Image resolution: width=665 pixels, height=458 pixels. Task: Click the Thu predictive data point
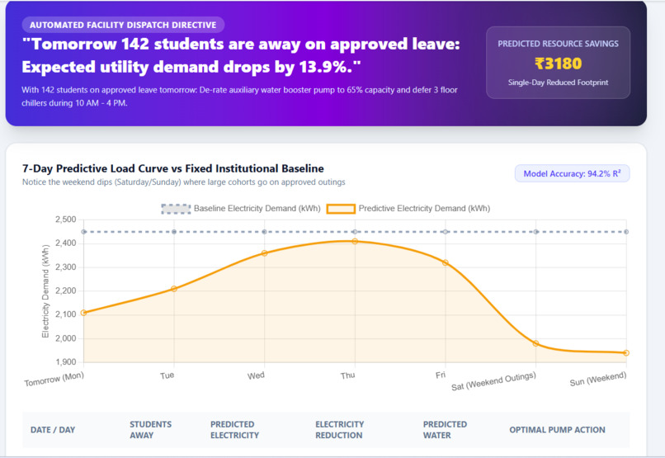point(355,241)
